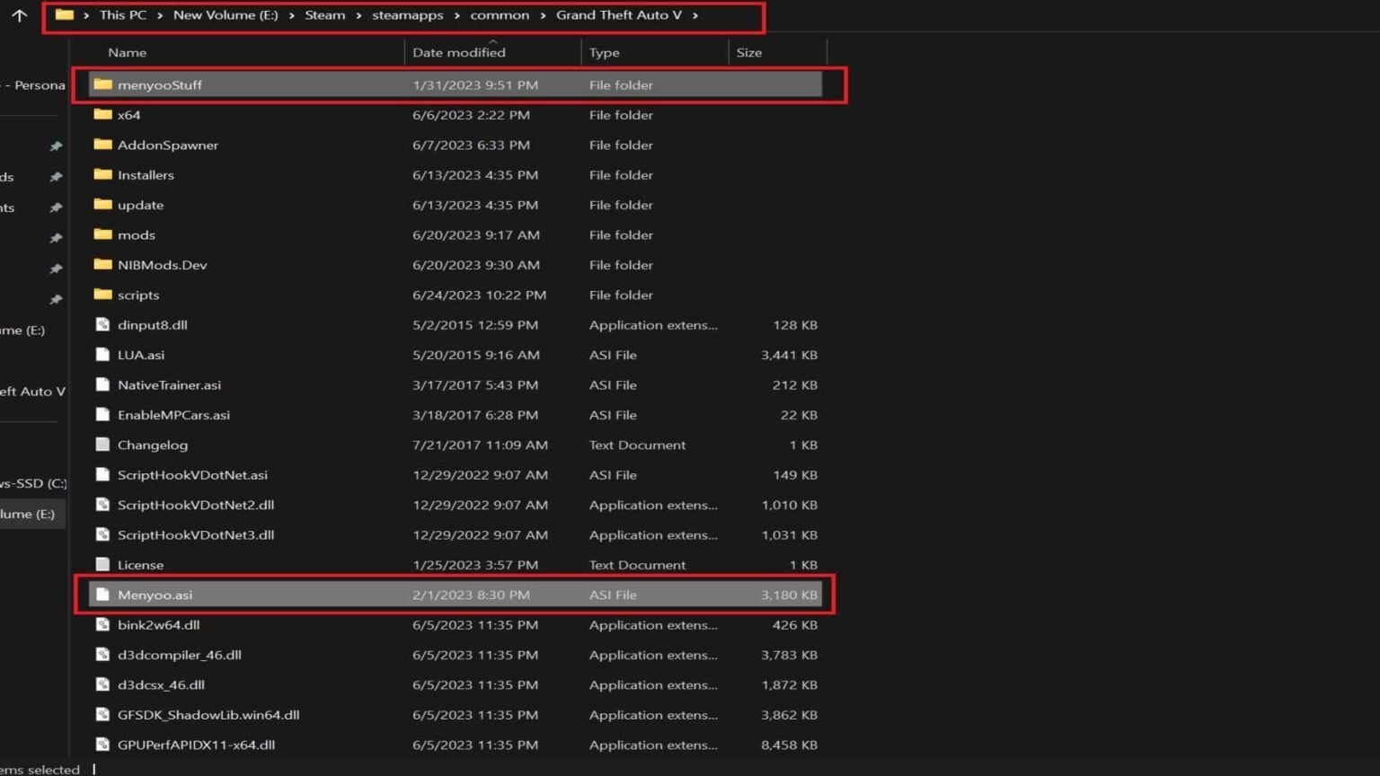Navigate to common via the breadcrumb link

[x=500, y=14]
